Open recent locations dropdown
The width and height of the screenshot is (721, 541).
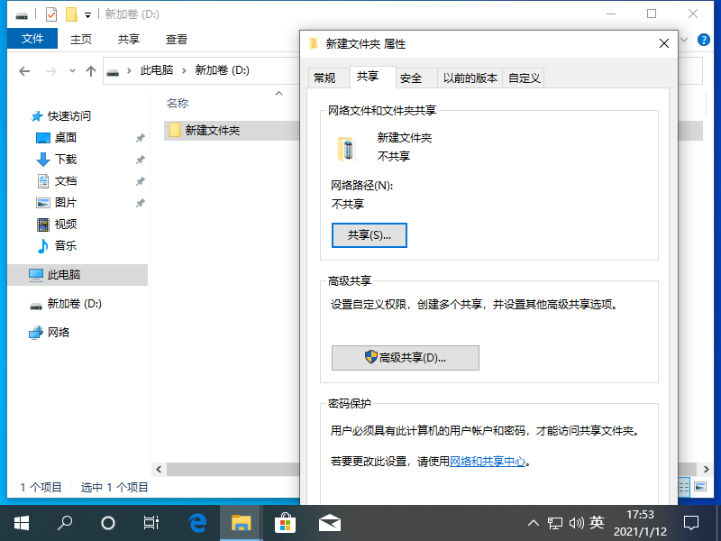pos(71,71)
